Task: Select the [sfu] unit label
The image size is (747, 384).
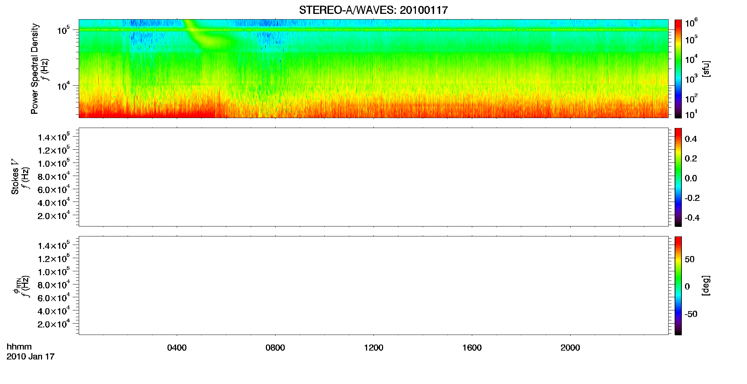Action: [x=706, y=69]
